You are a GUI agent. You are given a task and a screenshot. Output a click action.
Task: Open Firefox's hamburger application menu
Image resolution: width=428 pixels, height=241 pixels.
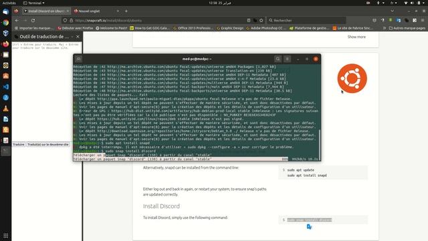(423, 21)
